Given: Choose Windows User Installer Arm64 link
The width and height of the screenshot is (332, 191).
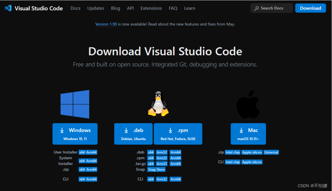Looking at the screenshot, I should 91,152.
